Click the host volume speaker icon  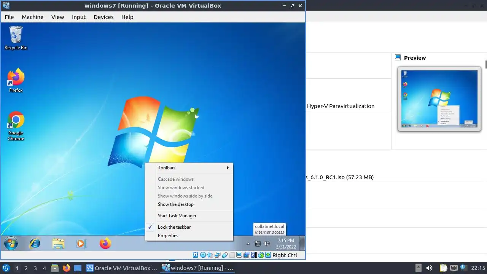click(x=430, y=268)
